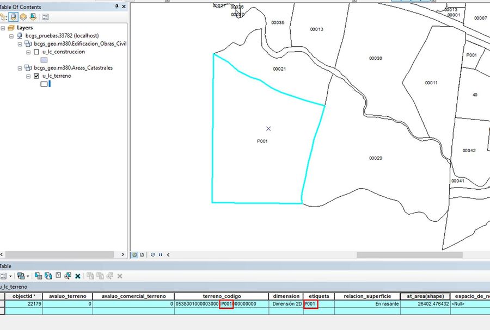This screenshot has width=490, height=330.
Task: Click the disabled Copy Selected icon
Action: click(90, 276)
